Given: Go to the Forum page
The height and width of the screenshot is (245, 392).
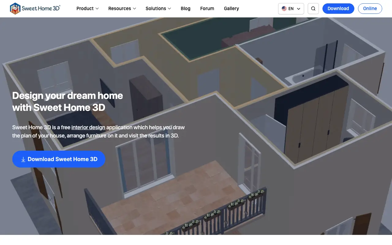Looking at the screenshot, I should (x=207, y=9).
